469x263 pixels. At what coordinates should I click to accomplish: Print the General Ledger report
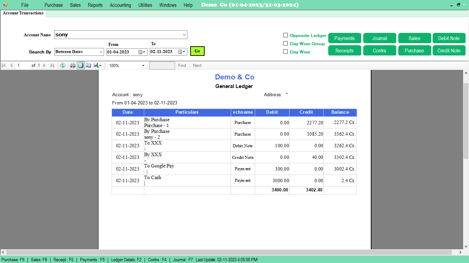coord(72,65)
